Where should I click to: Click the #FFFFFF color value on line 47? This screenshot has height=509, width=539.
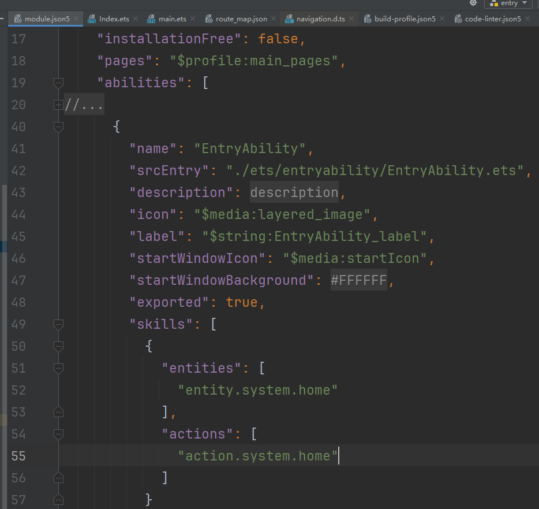[358, 280]
